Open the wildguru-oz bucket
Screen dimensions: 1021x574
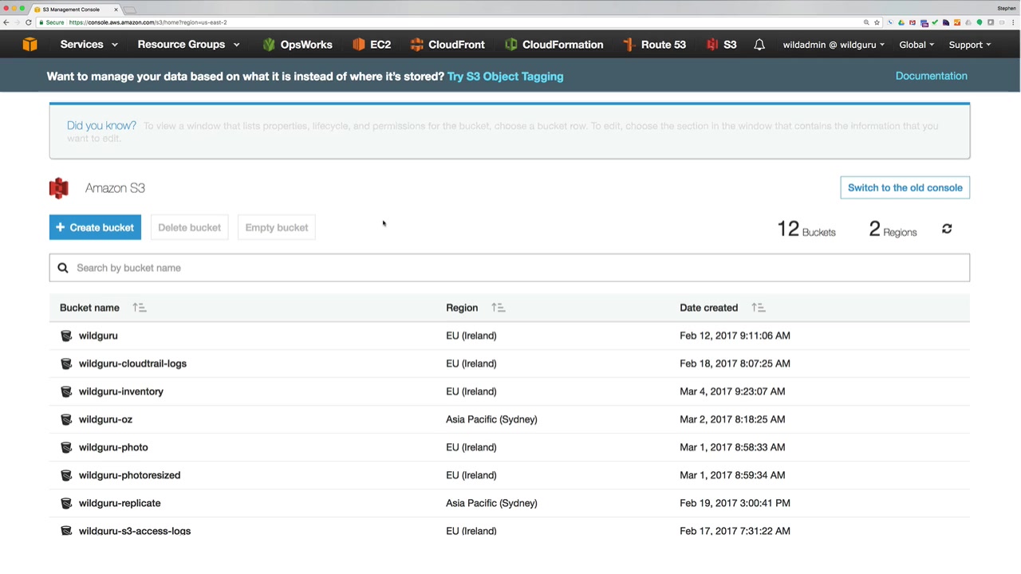pos(105,419)
